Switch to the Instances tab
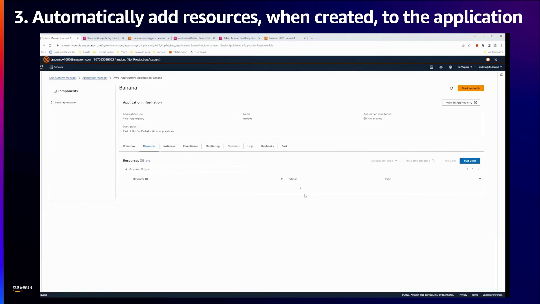 [169, 146]
